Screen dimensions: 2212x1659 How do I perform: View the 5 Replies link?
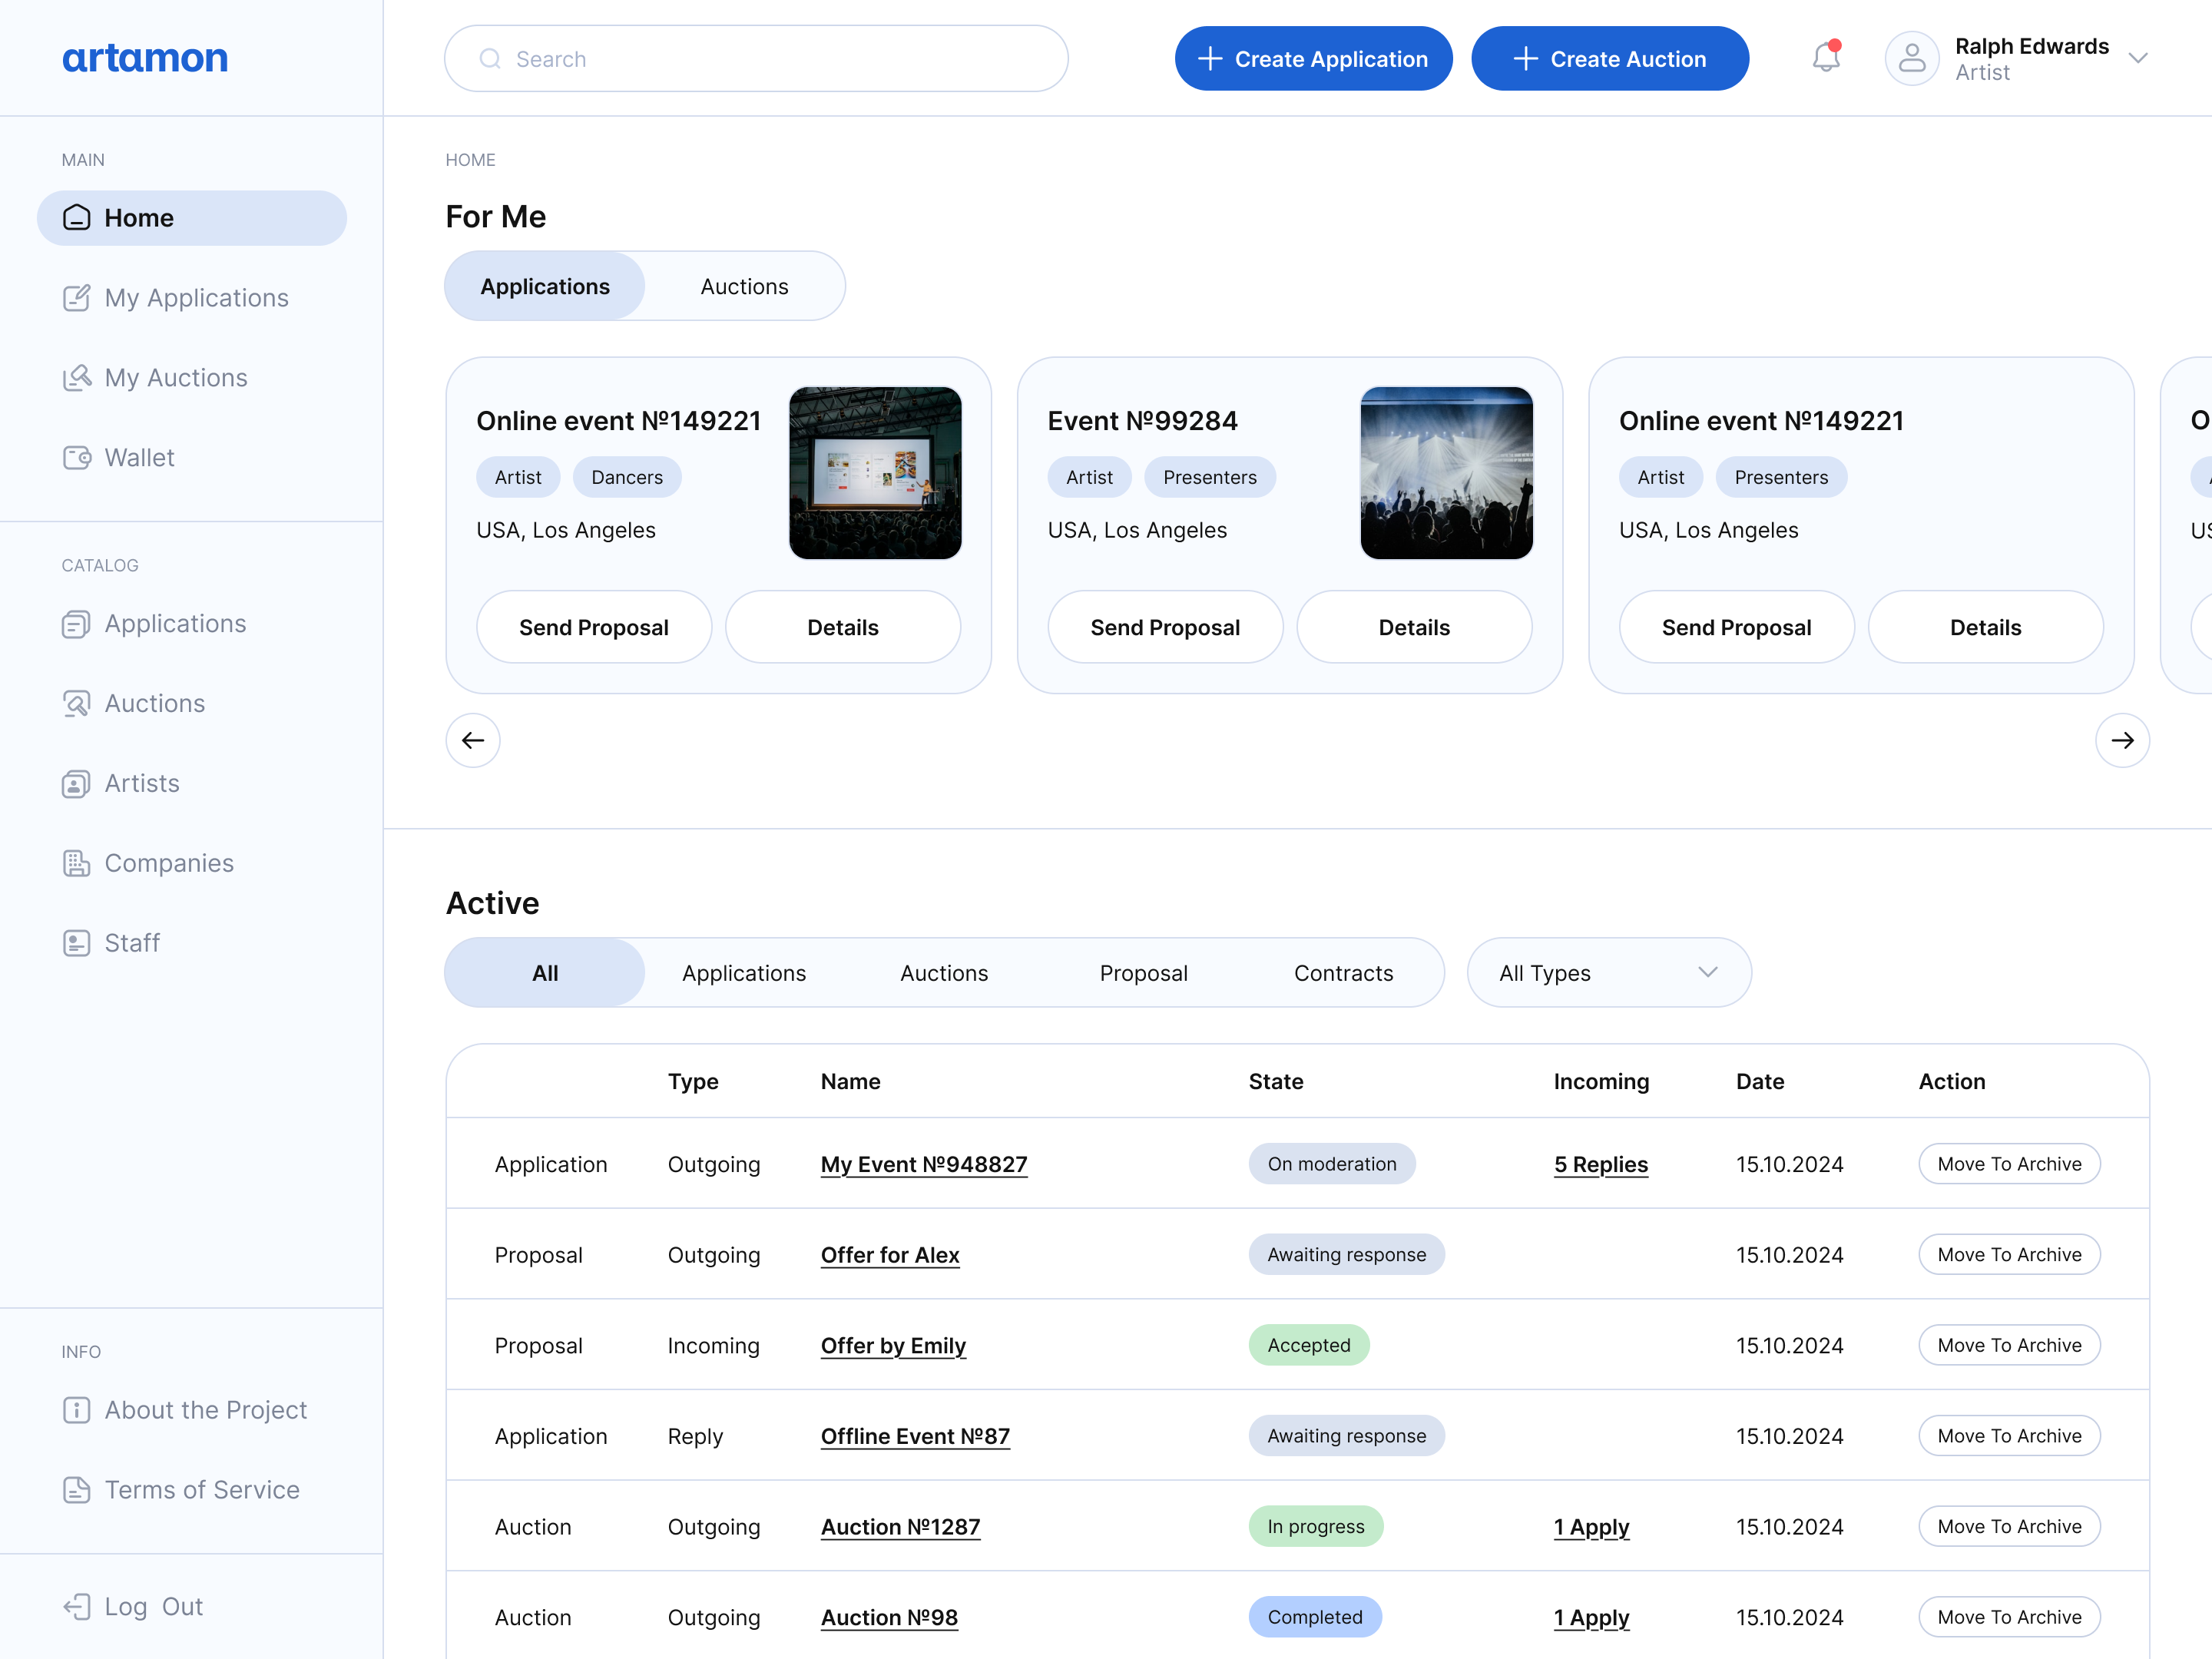(x=1600, y=1164)
